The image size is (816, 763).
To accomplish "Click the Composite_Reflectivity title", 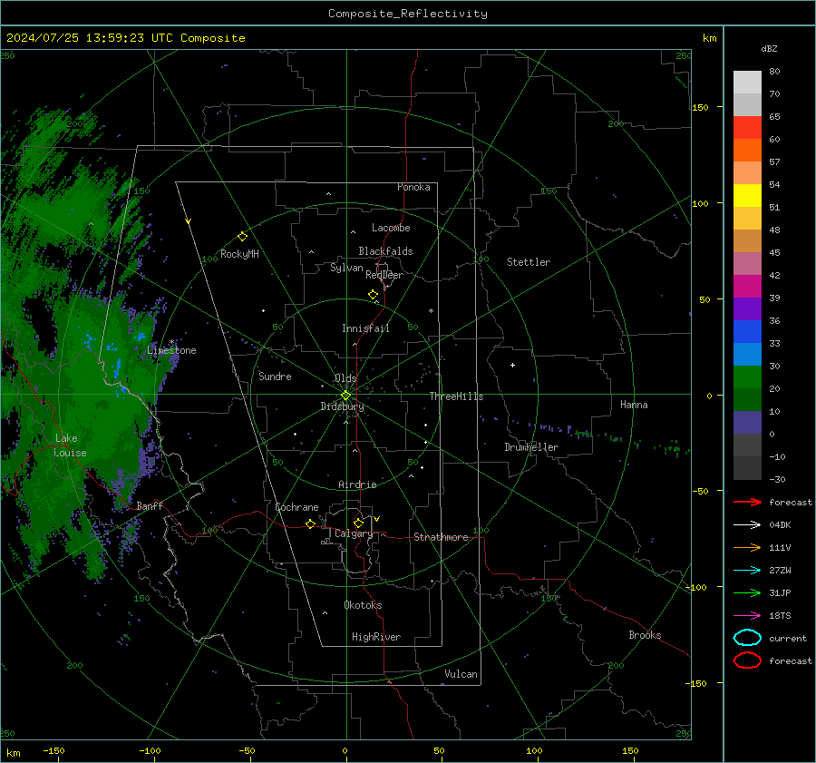I will [x=408, y=14].
